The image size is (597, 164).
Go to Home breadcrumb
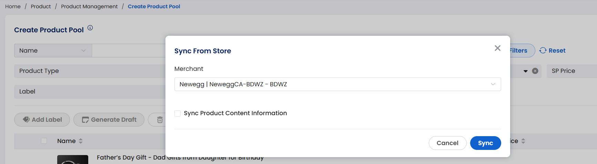pyautogui.click(x=13, y=7)
